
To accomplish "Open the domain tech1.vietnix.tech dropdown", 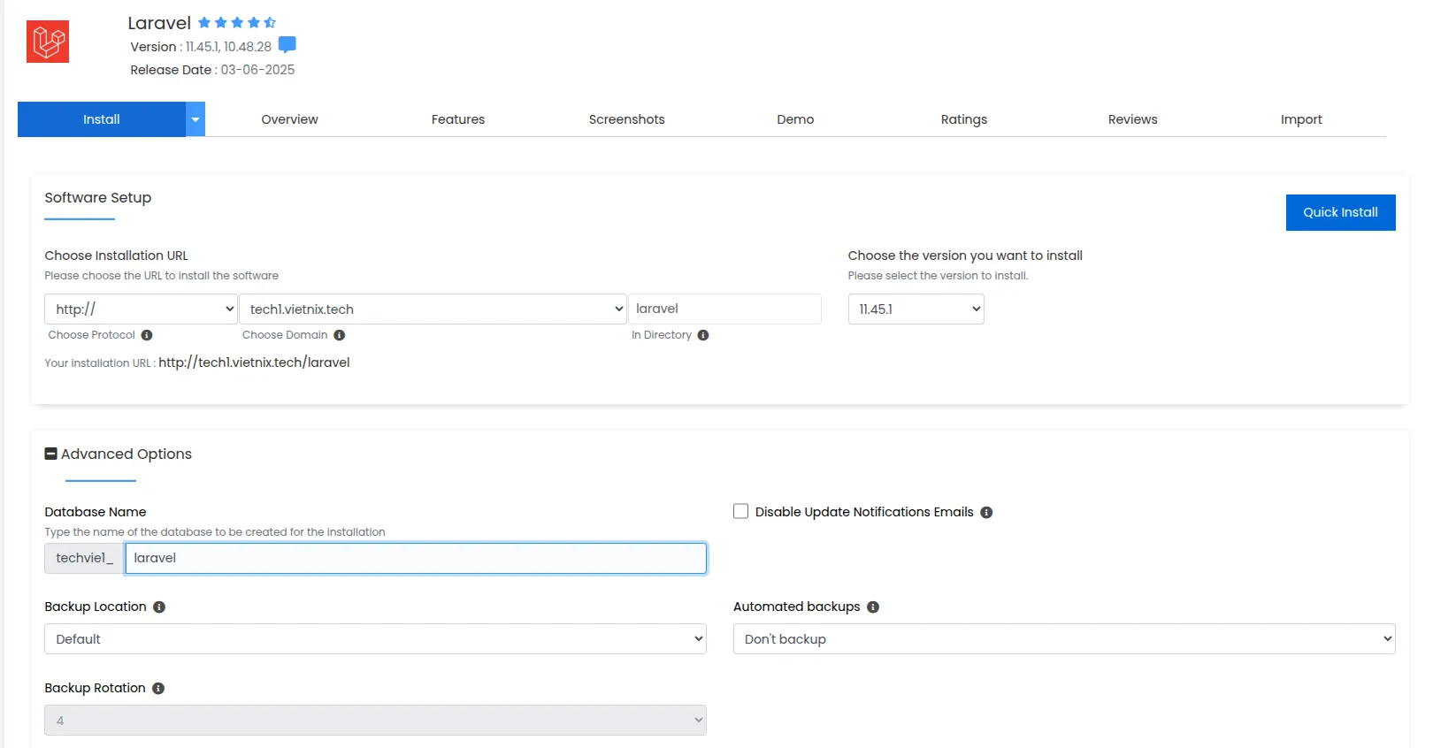I will 433,309.
